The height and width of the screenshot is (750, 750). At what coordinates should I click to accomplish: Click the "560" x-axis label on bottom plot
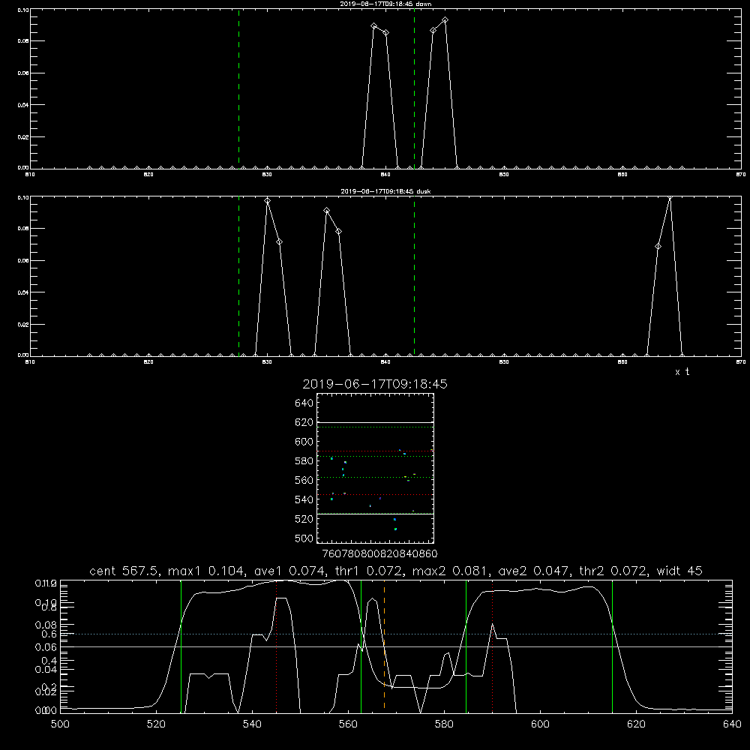tap(348, 724)
